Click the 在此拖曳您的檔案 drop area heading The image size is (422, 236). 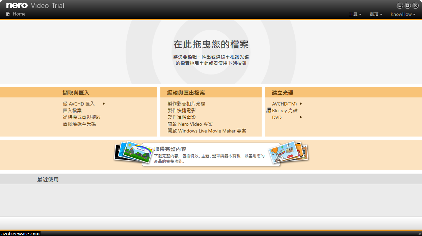pos(211,45)
